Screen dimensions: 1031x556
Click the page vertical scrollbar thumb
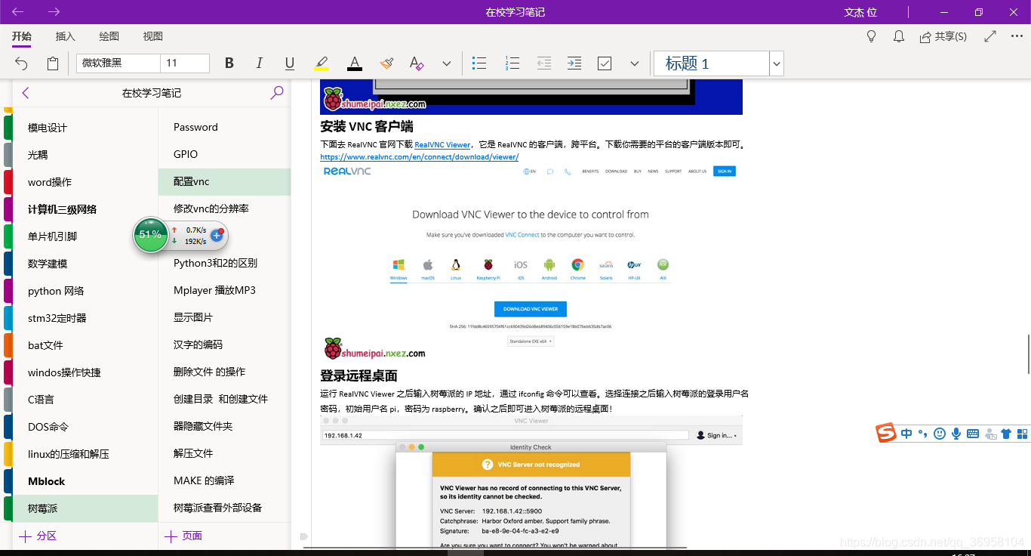(1027, 354)
